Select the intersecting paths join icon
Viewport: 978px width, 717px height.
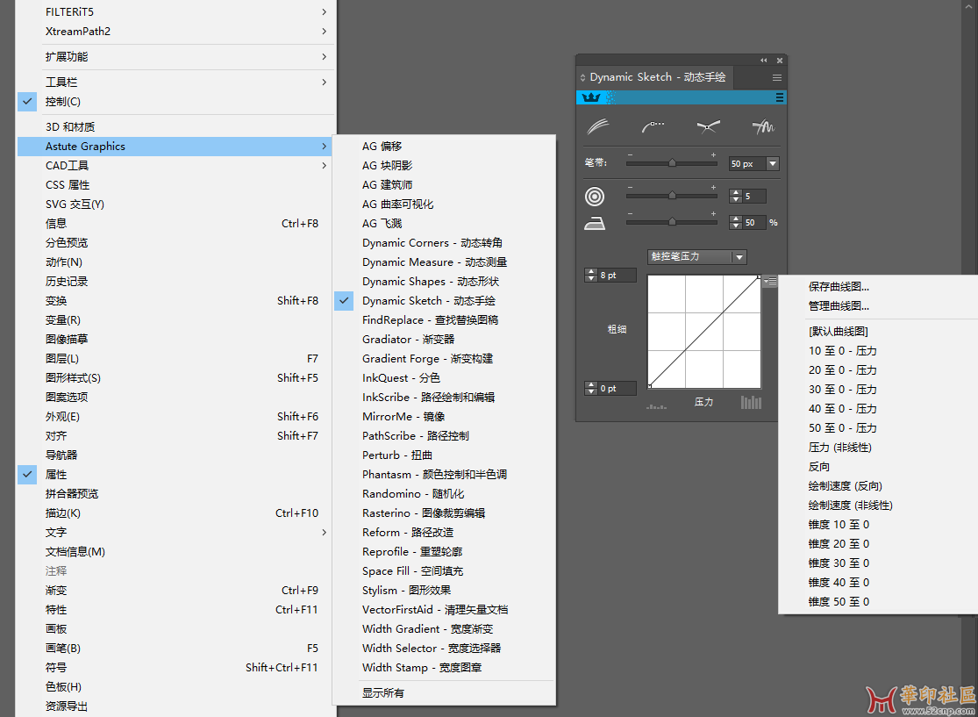pos(709,126)
